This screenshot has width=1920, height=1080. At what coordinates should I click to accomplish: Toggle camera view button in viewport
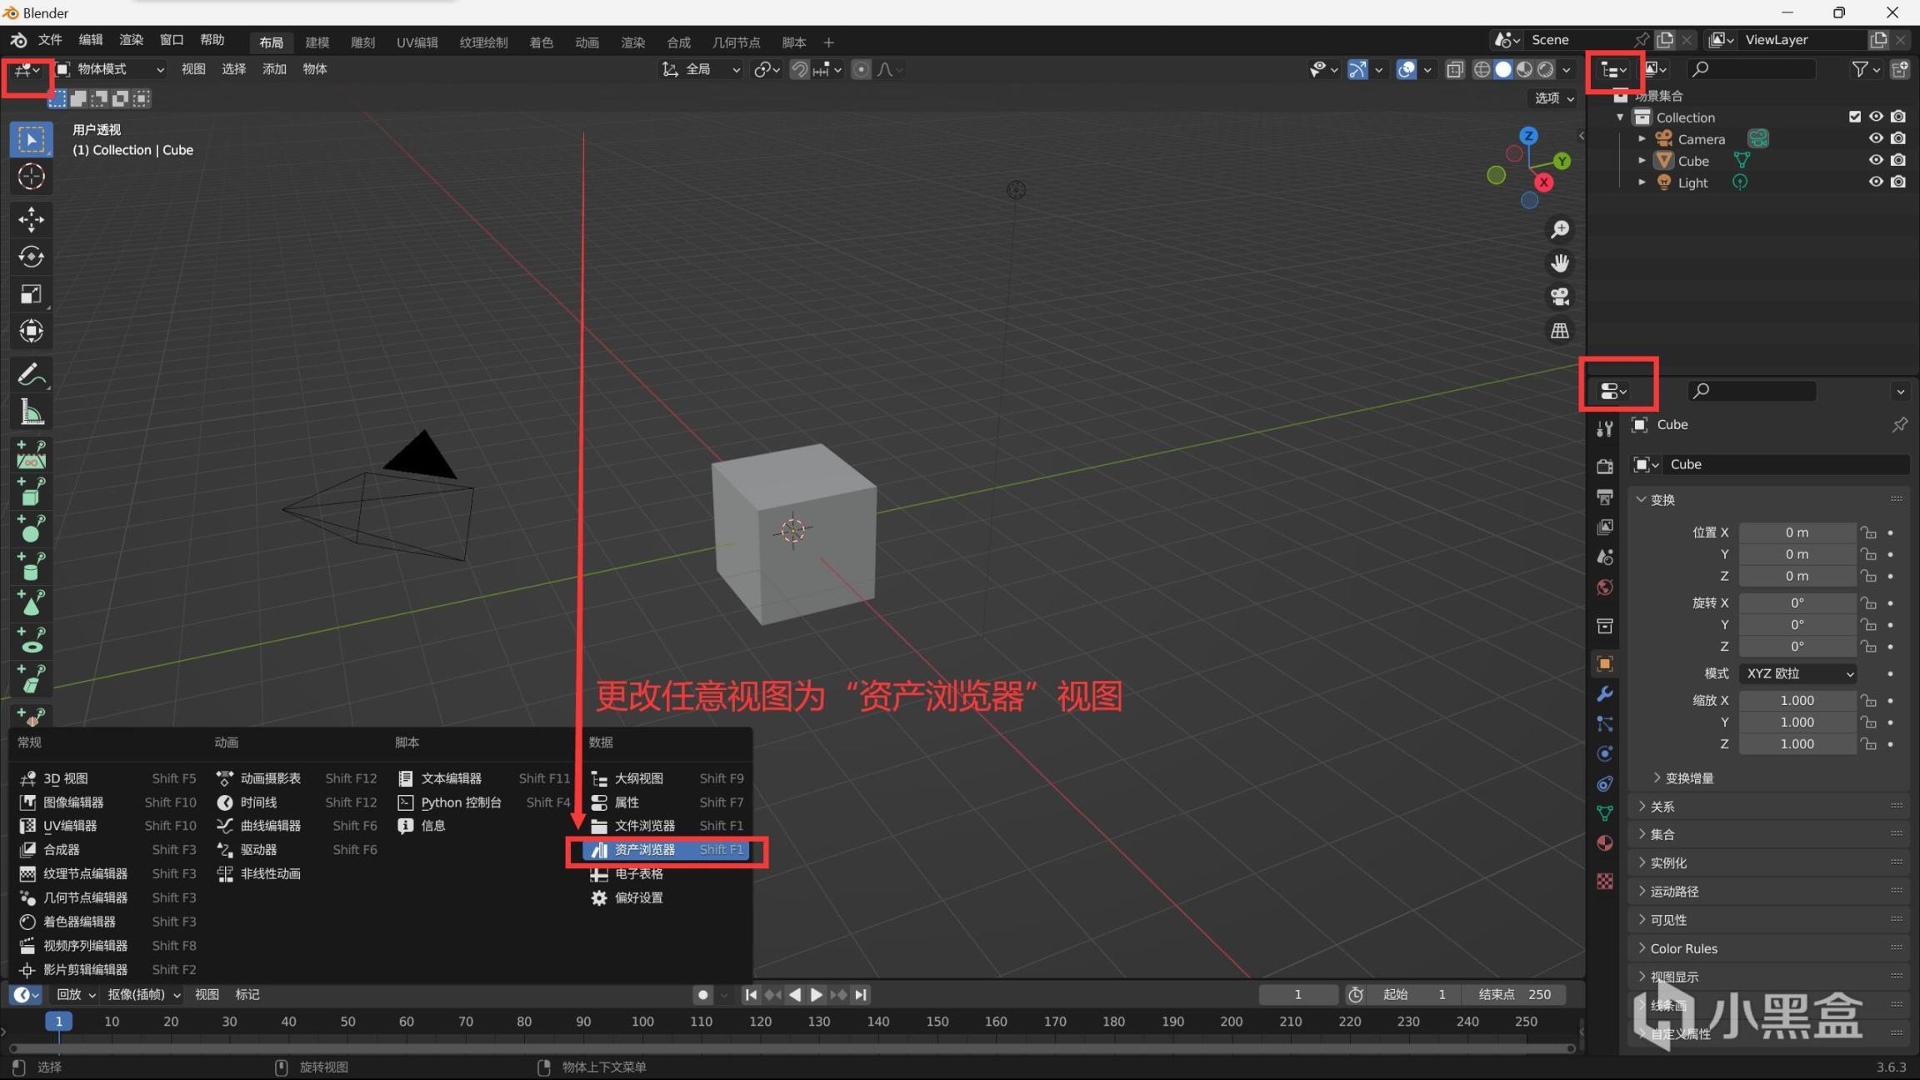pos(1559,296)
